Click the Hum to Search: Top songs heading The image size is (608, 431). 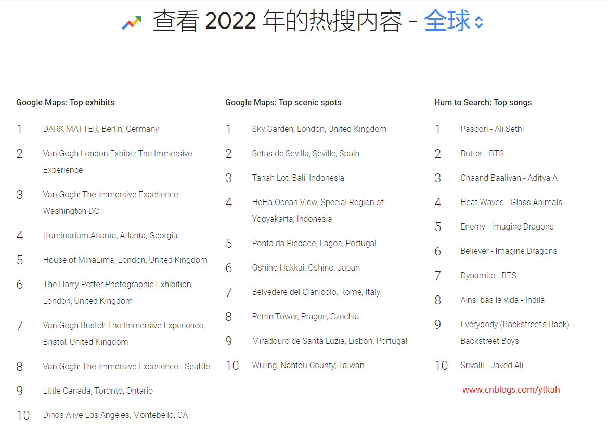[483, 103]
